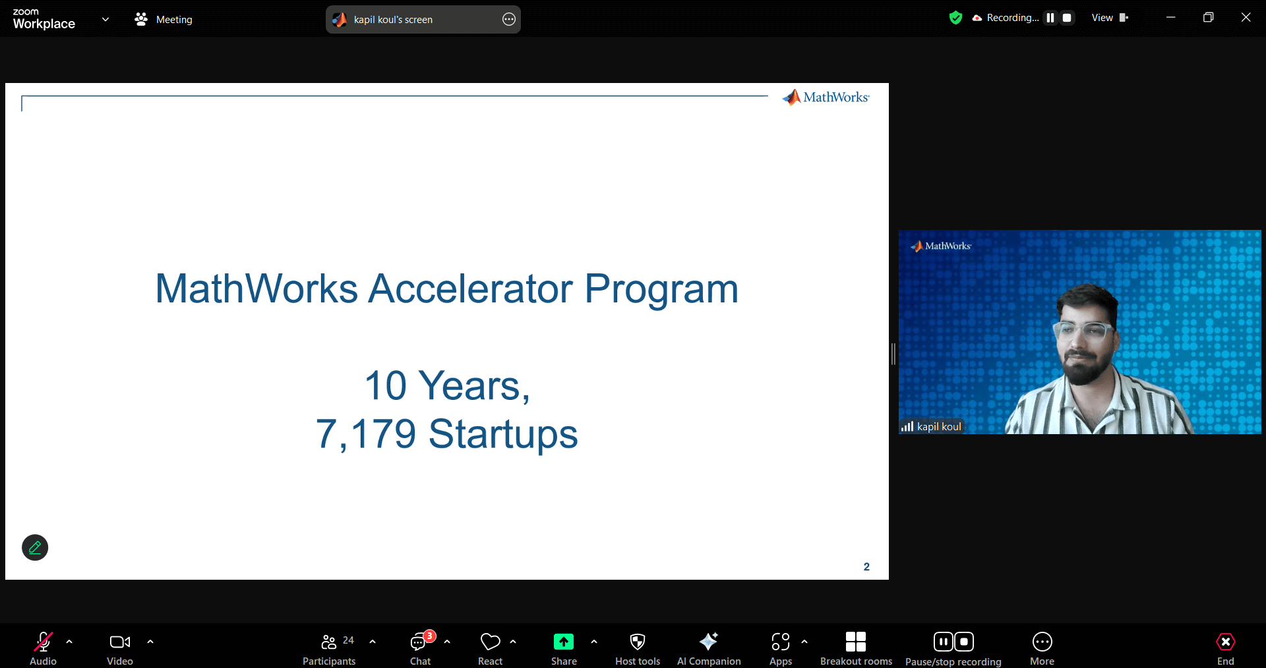The image size is (1266, 668).
Task: Click the annotation pencil icon on slide
Action: tap(35, 547)
